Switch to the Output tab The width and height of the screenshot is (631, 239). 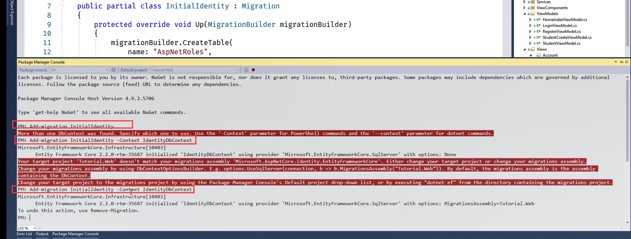click(x=42, y=234)
